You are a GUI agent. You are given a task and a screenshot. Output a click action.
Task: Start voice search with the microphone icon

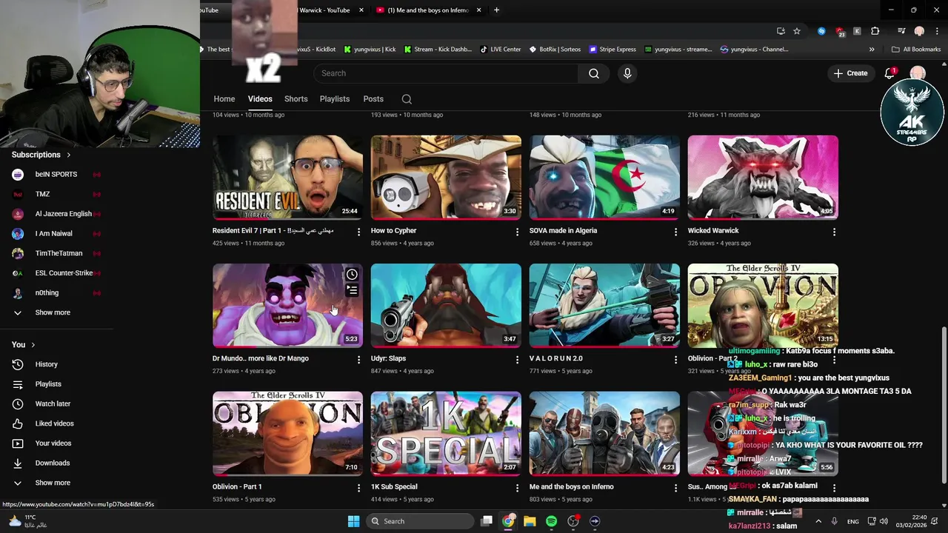(x=627, y=73)
